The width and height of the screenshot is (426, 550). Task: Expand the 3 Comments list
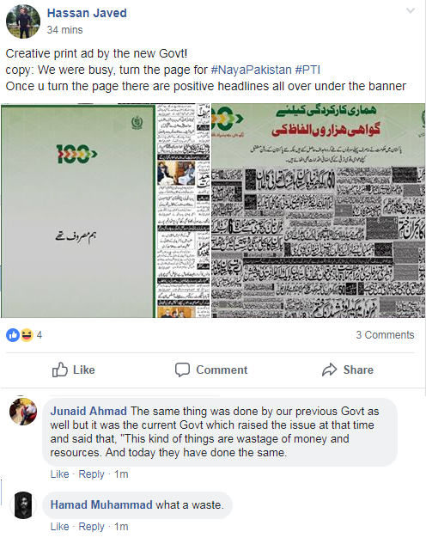click(385, 335)
